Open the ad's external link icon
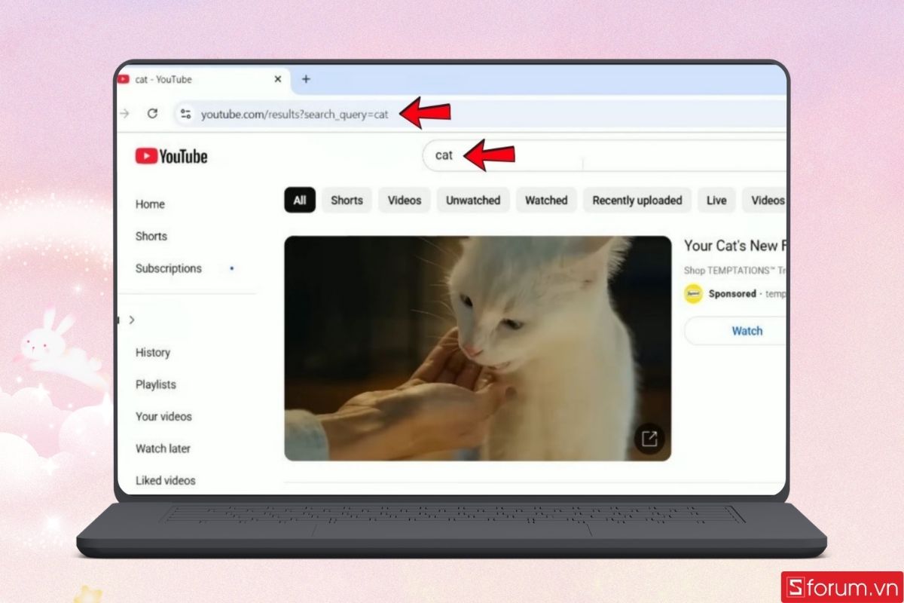This screenshot has width=904, height=603. [649, 439]
